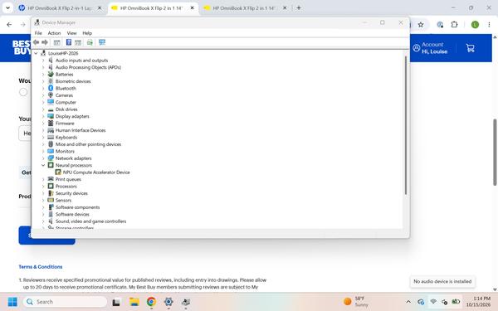Open the taskbar clock showing 1:14 PM

[478, 302]
